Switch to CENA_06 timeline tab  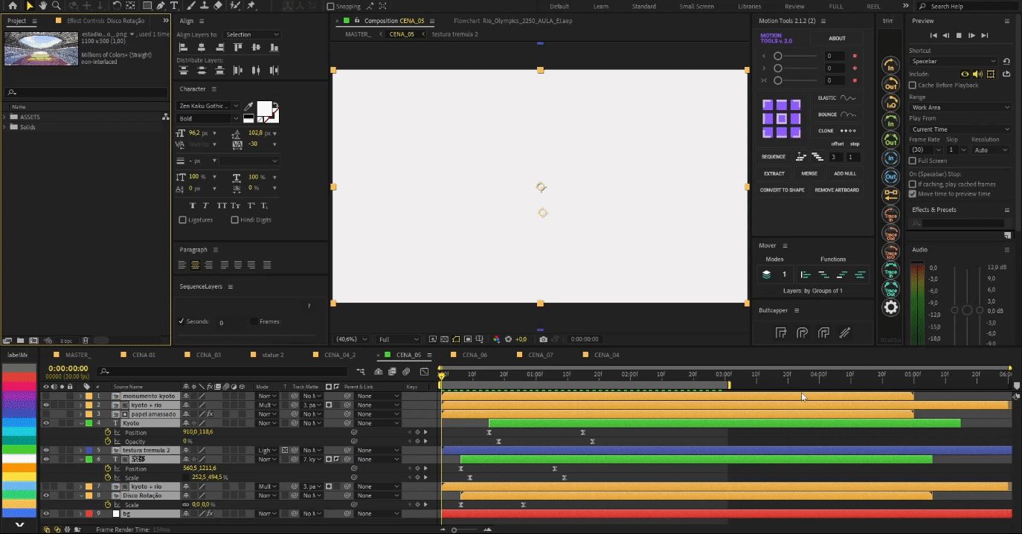pos(474,355)
